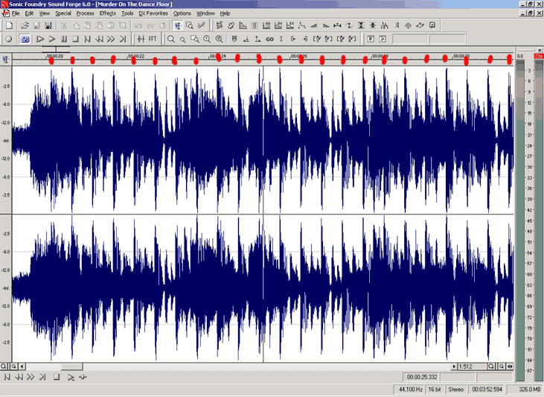Toggle Loop Playback mode
Screen dimensions: 544x397
pos(25,39)
